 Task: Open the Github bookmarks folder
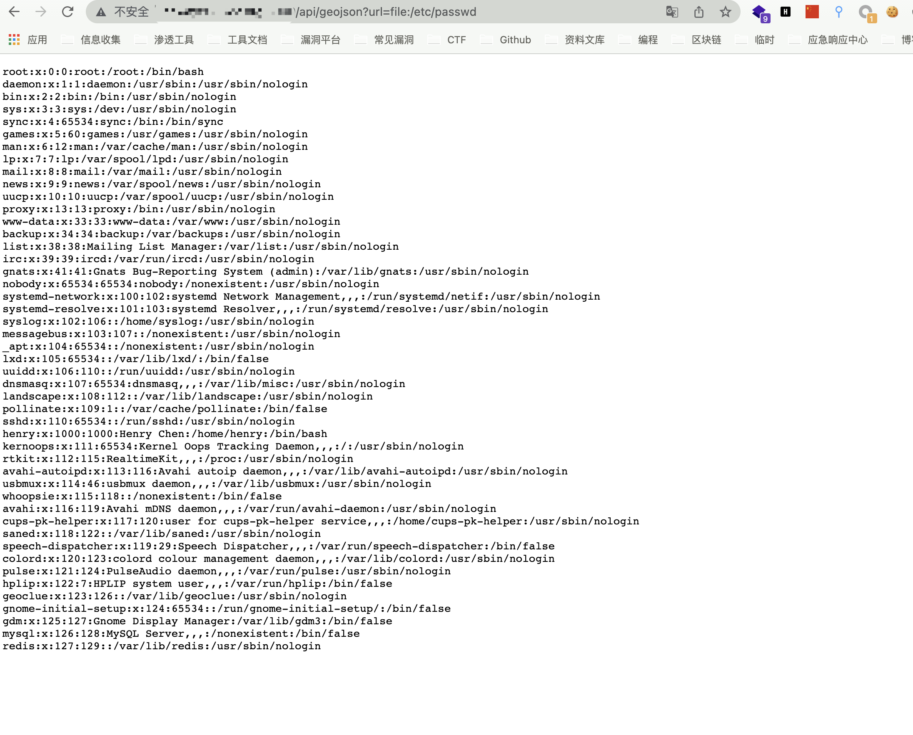[x=515, y=40]
